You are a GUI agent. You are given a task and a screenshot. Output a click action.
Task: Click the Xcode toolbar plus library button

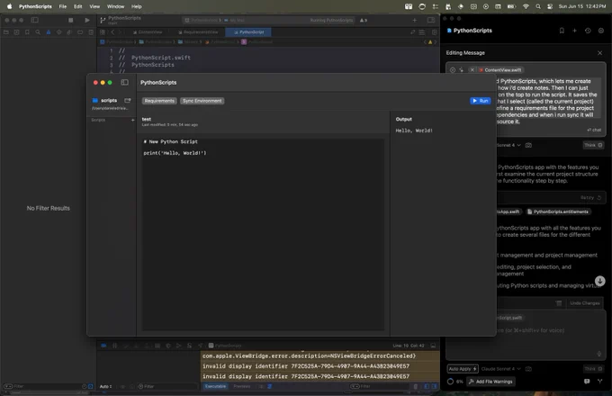(x=415, y=20)
